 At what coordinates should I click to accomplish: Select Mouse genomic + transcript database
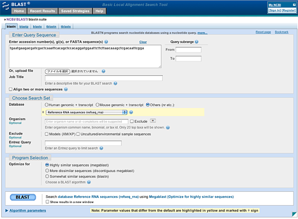click(97, 105)
